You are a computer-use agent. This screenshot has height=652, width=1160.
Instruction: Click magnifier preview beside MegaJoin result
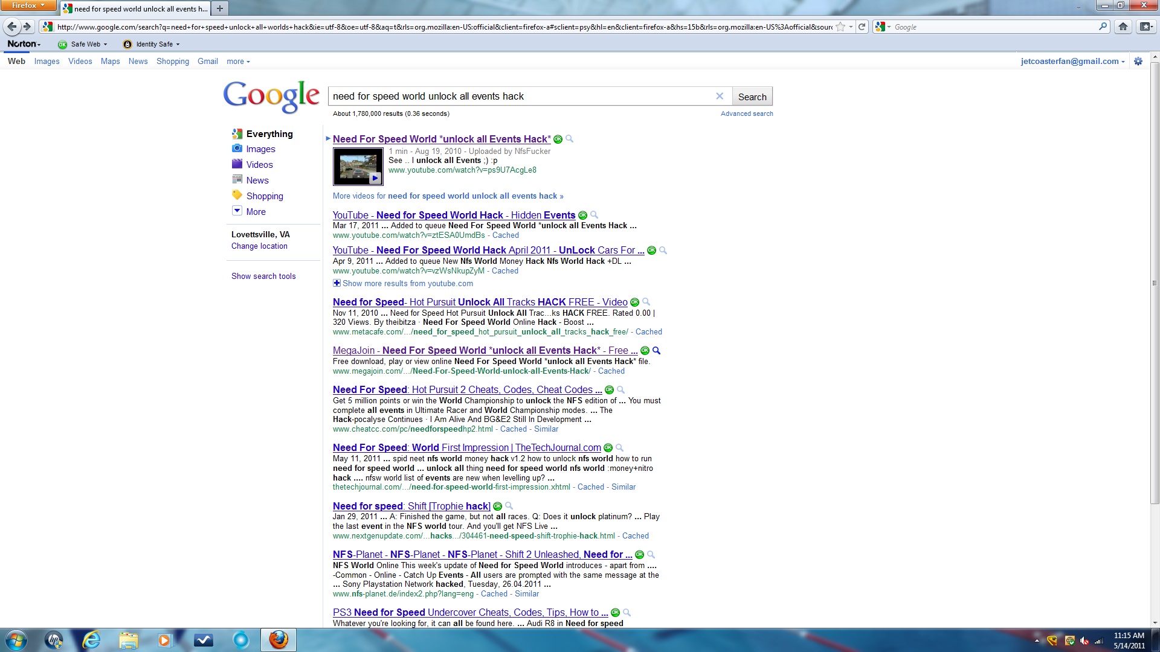(x=657, y=351)
